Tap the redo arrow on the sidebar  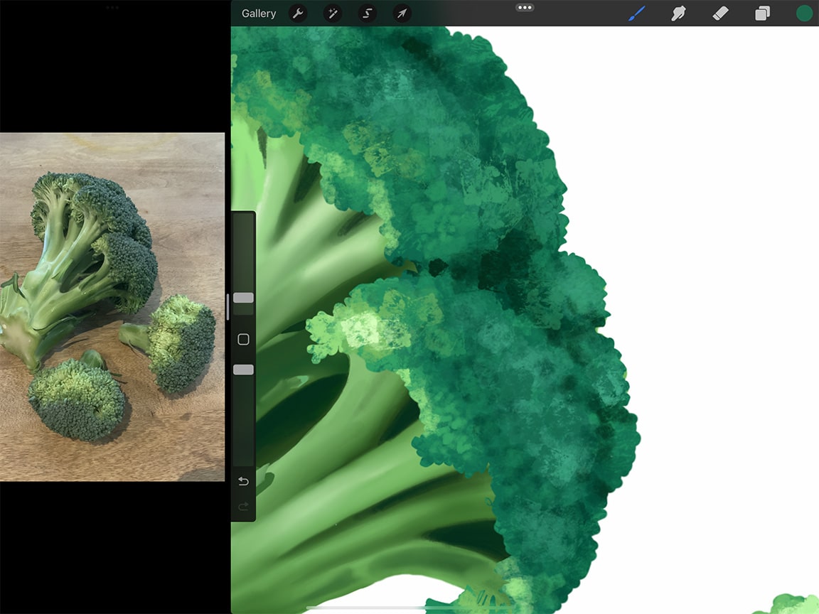click(242, 507)
